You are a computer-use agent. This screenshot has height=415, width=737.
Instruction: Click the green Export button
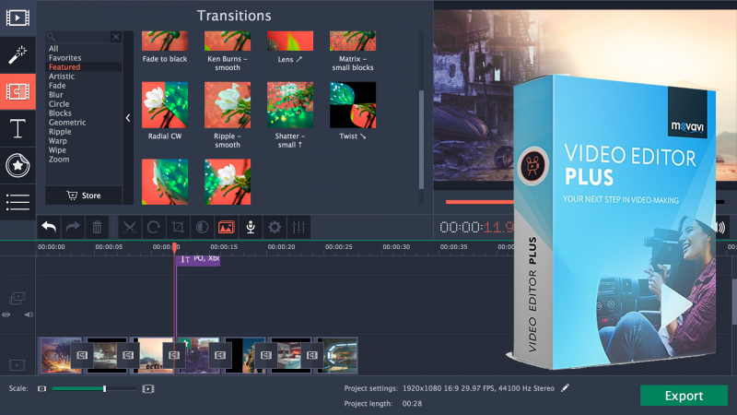click(684, 396)
